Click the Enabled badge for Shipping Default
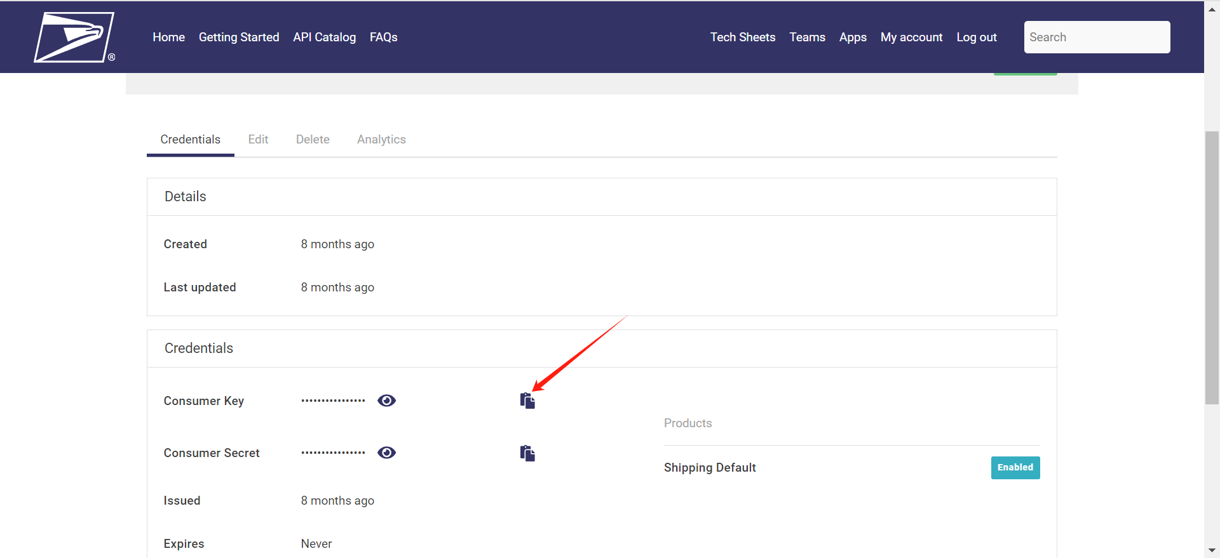 tap(1015, 468)
